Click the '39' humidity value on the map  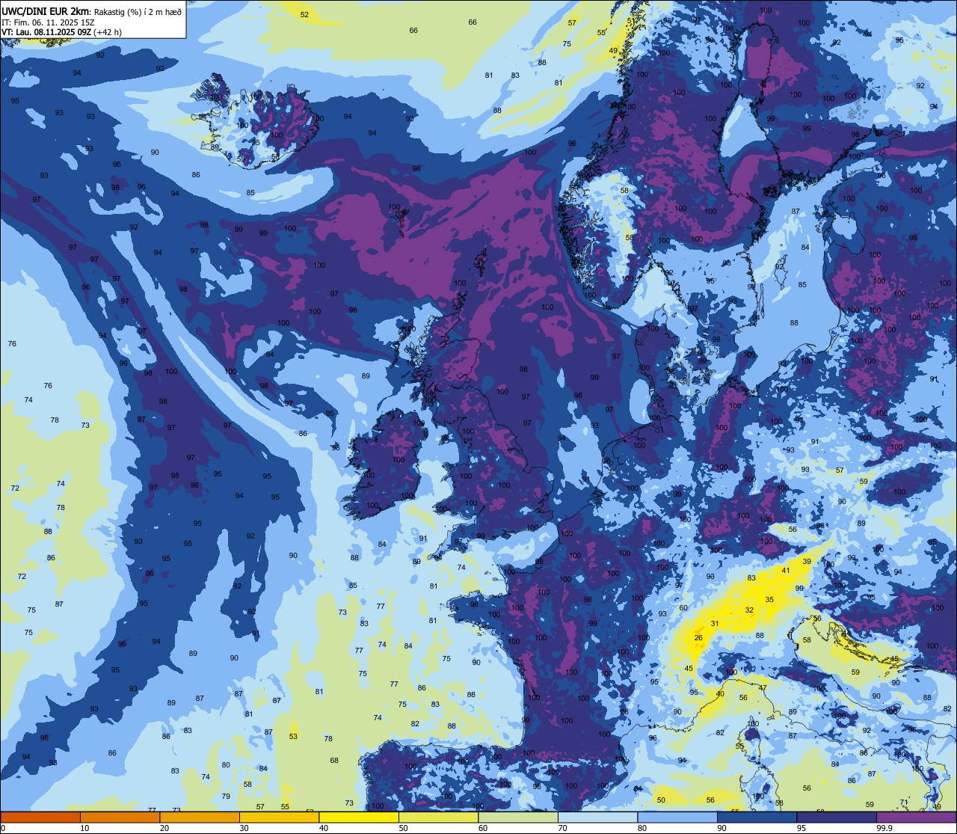[x=807, y=562]
